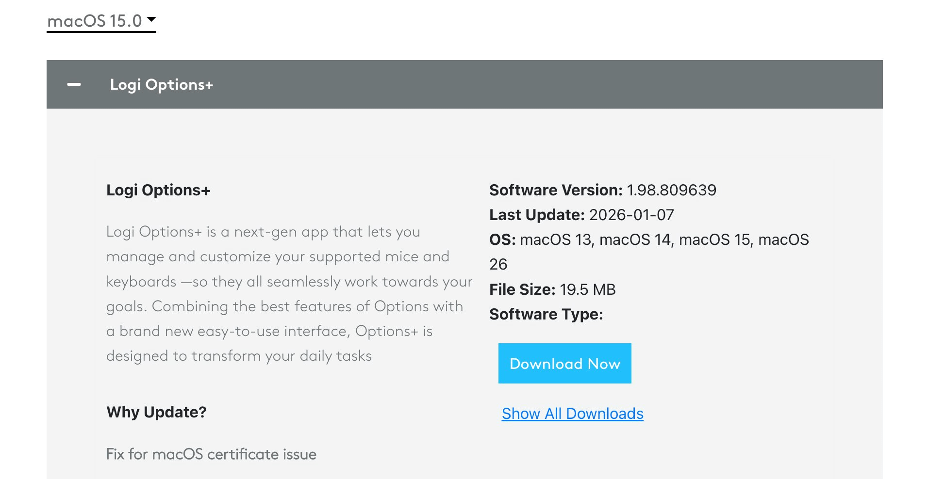Collapse the section using the minus icon
The height and width of the screenshot is (479, 928).
click(74, 84)
